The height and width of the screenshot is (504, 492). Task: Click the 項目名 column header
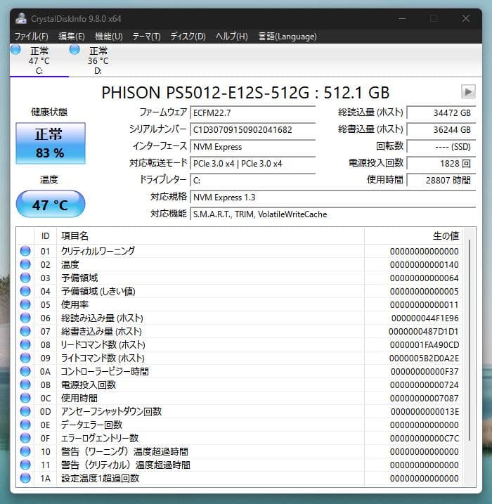(210, 236)
